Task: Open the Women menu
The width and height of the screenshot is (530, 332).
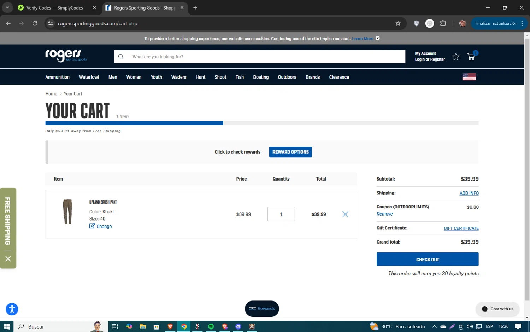Action: (x=134, y=77)
